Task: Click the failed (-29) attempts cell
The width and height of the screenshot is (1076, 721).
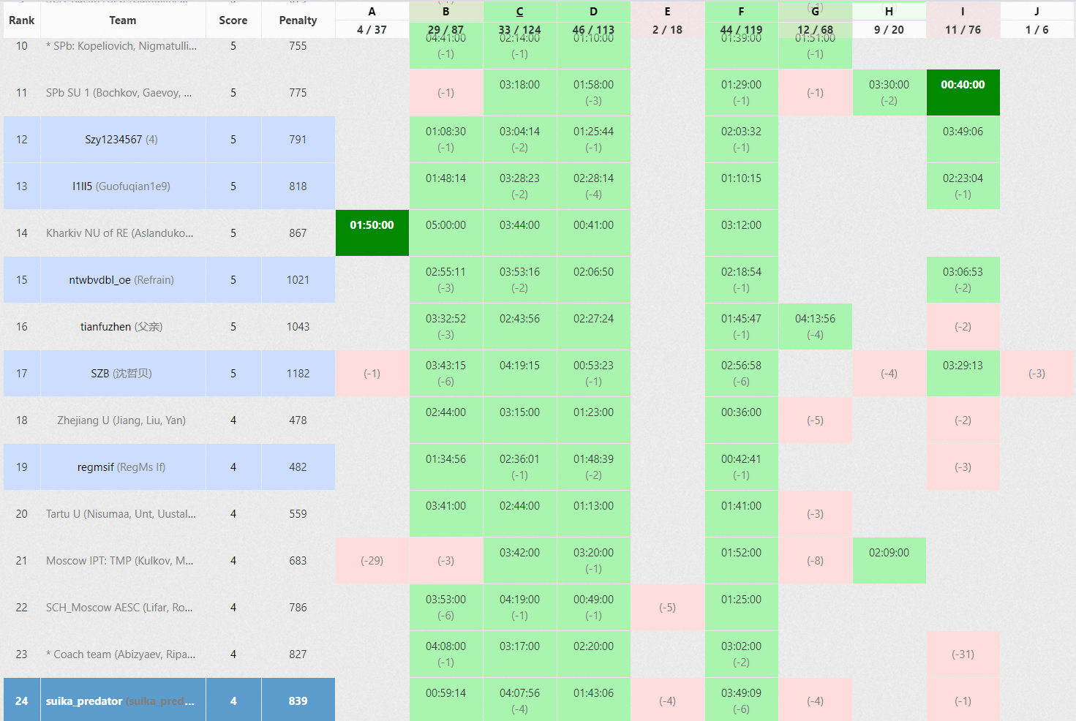Action: (372, 561)
